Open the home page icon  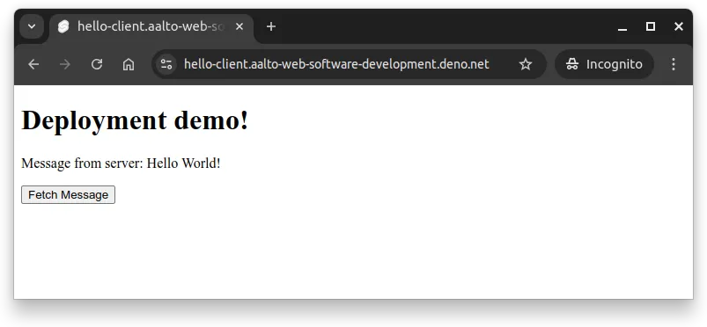pyautogui.click(x=129, y=64)
